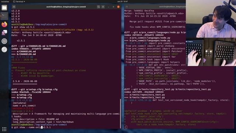Click the new tab icon in right terminal

click(x=127, y=7)
